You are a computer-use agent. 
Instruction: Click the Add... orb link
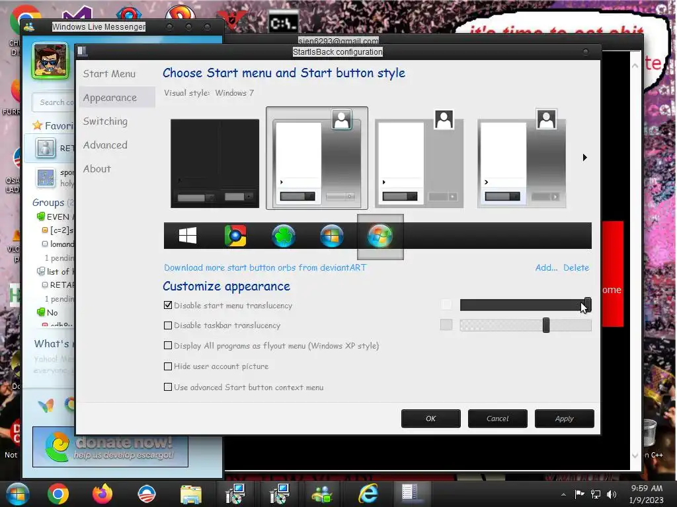tap(546, 268)
